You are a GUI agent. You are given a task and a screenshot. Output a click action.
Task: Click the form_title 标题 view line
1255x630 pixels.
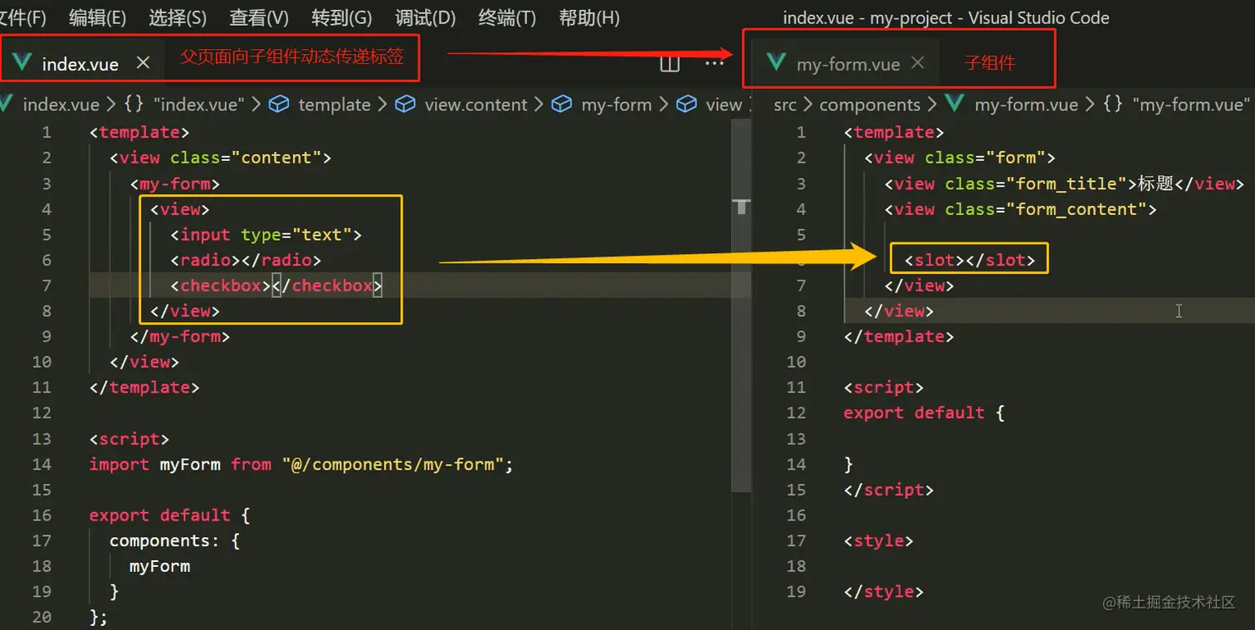coord(1064,183)
